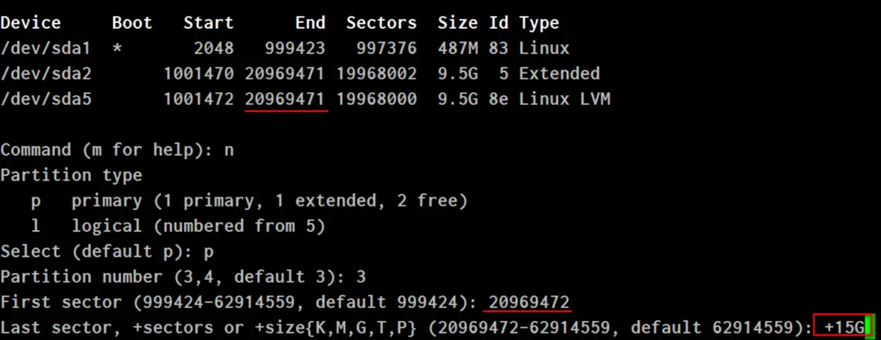Click the Select (default p) prompt line
The height and width of the screenshot is (340, 881).
click(107, 251)
